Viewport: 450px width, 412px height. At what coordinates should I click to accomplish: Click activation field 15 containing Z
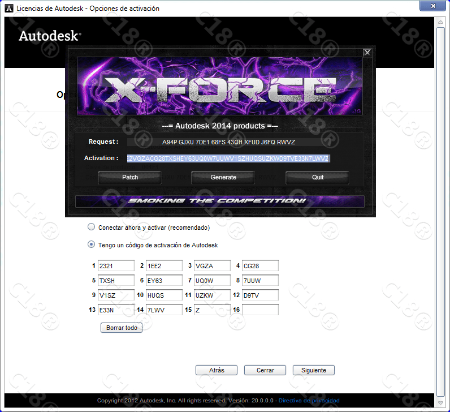point(212,310)
